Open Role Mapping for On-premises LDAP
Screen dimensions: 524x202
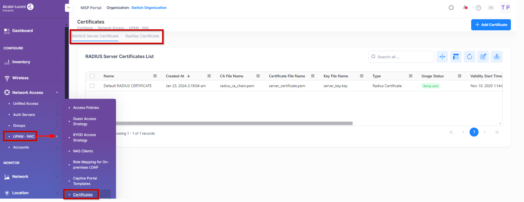pyautogui.click(x=91, y=165)
